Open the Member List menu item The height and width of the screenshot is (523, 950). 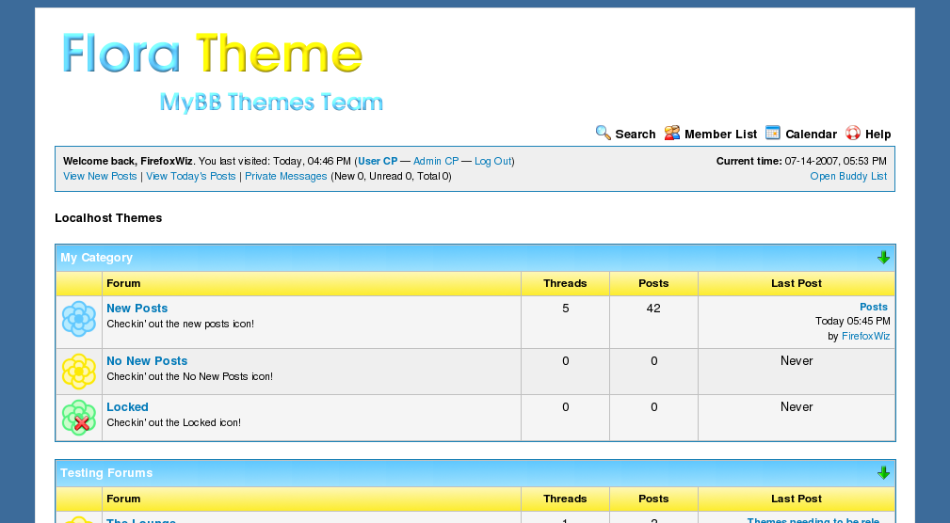(720, 135)
